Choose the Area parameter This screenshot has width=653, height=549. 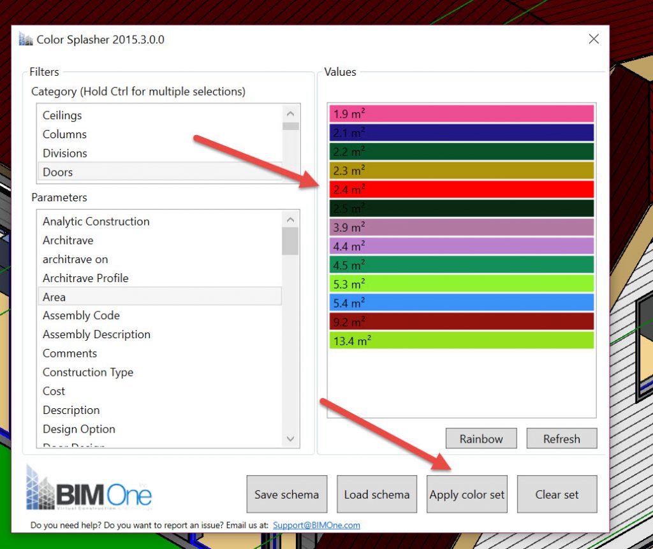coord(54,297)
